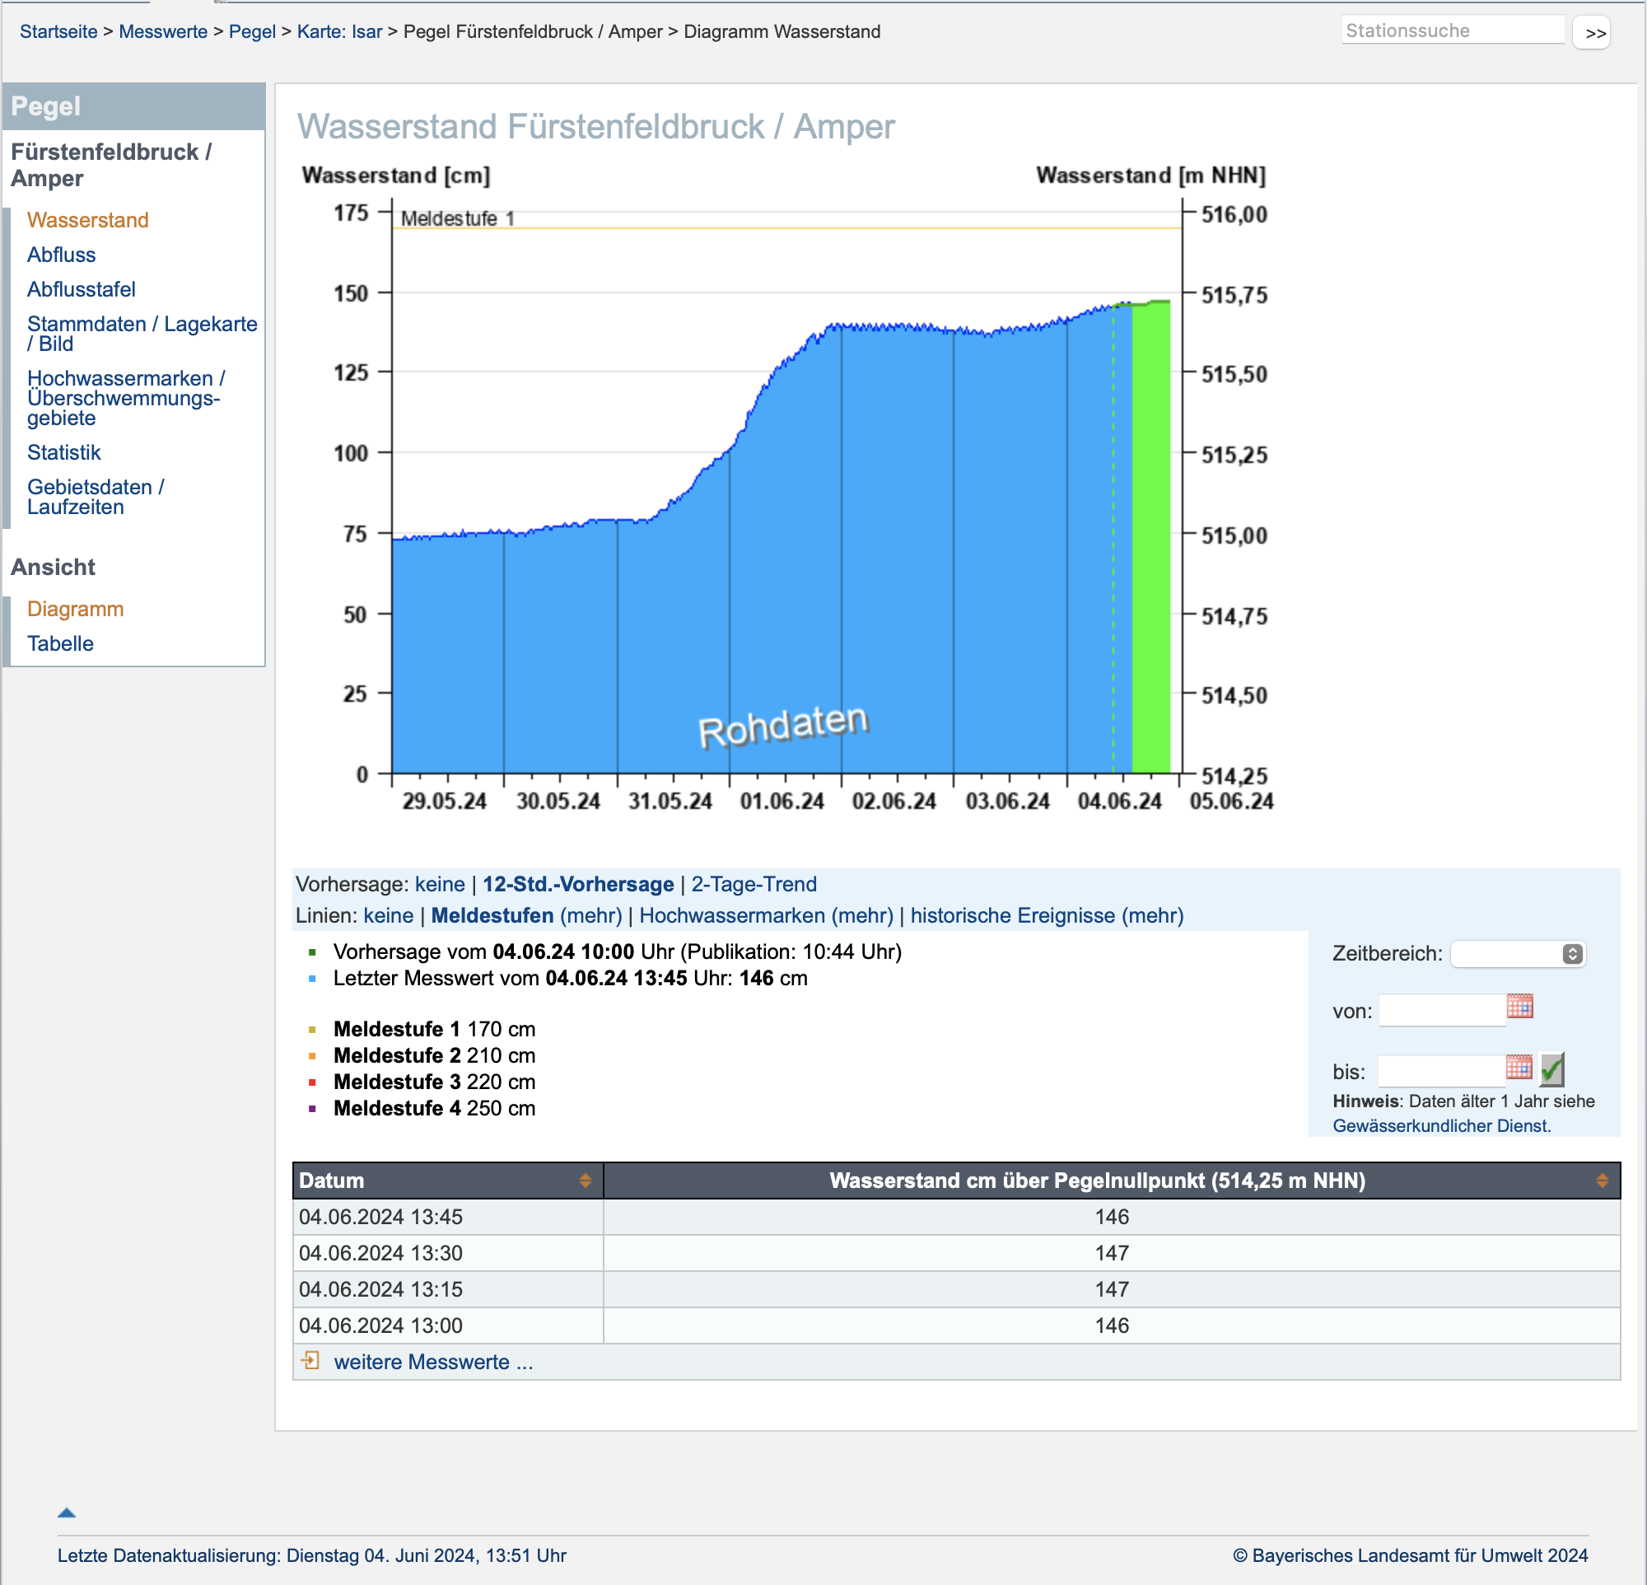Select forecast option 'keine' under Vorhersage
Image resolution: width=1647 pixels, height=1585 pixels.
(x=440, y=884)
